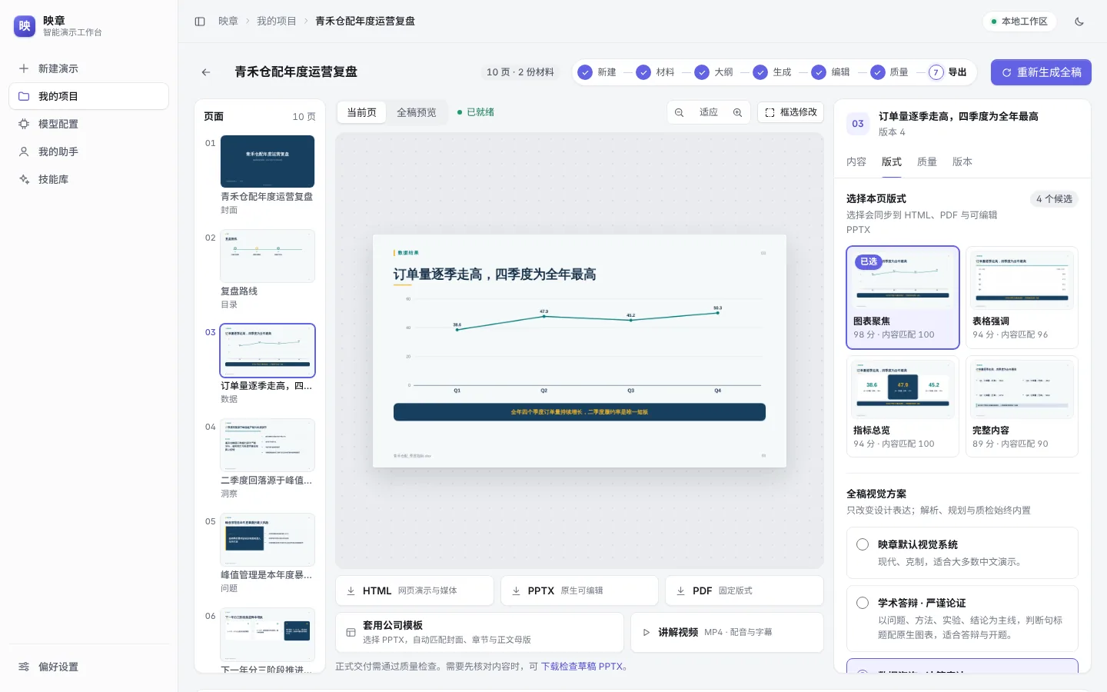Click the 生成 step checkmark
This screenshot has height=692, width=1107.
pyautogui.click(x=760, y=72)
